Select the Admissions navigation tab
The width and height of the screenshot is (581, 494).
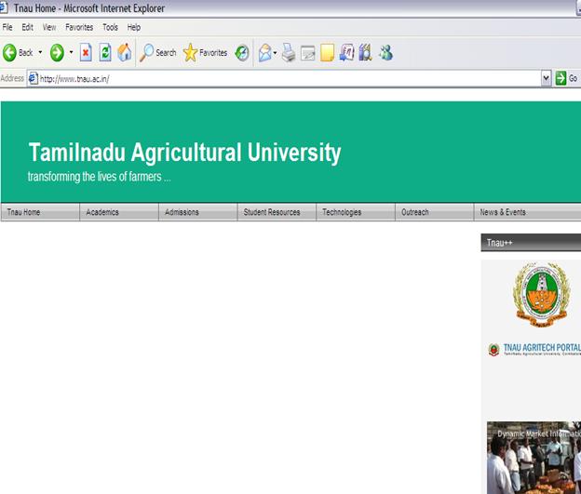click(198, 212)
